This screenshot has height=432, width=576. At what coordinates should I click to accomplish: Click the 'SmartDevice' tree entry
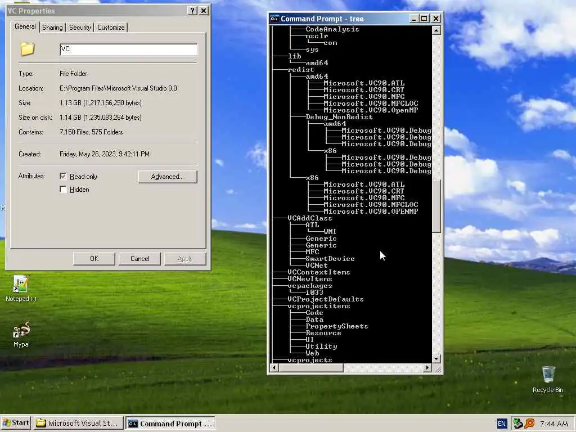click(330, 258)
